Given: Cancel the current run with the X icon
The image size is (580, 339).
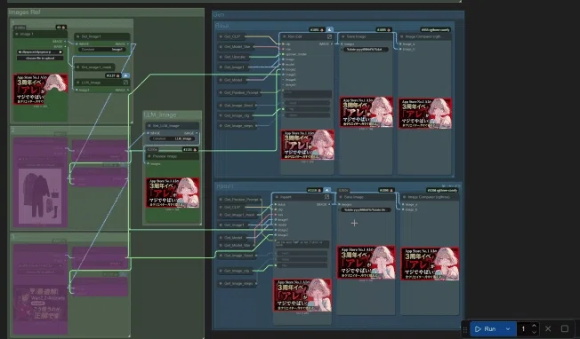Looking at the screenshot, I should pos(548,328).
